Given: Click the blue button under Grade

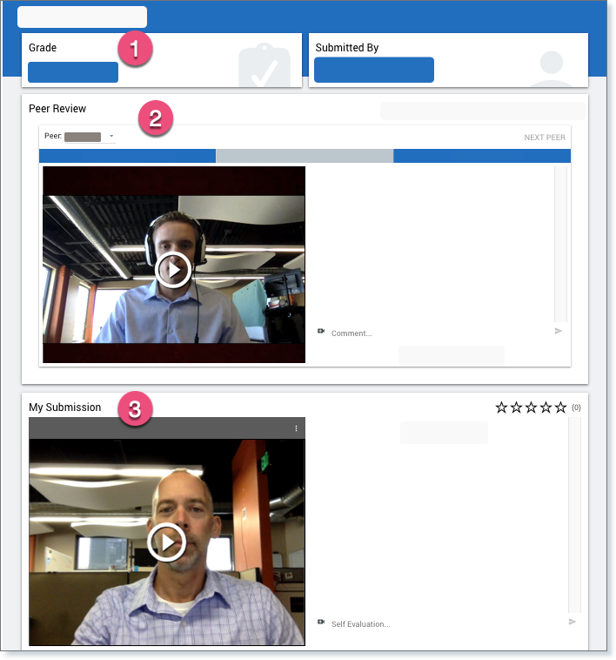Looking at the screenshot, I should (73, 72).
